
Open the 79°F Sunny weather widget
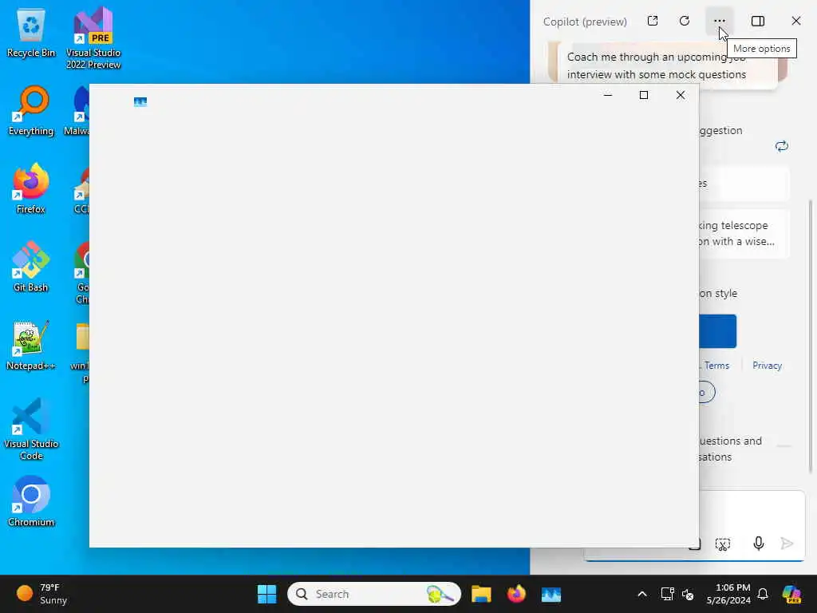click(x=41, y=594)
